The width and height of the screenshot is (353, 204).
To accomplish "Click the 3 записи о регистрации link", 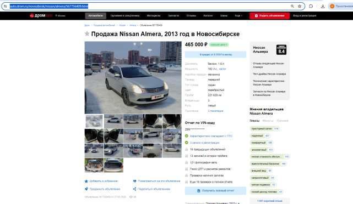I will point(204,143).
